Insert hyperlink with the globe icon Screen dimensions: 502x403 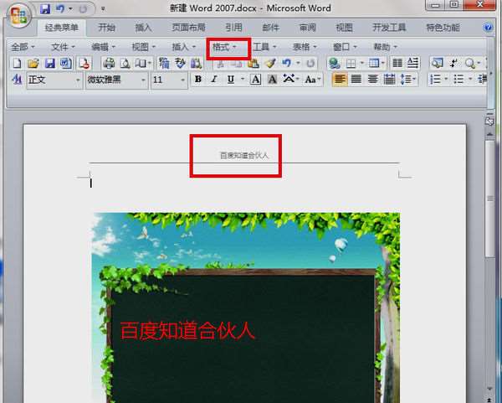click(x=335, y=63)
